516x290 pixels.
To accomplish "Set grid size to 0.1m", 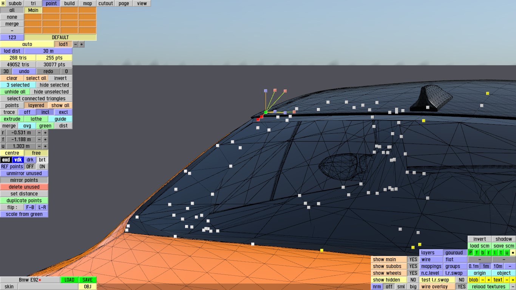I will (x=474, y=266).
